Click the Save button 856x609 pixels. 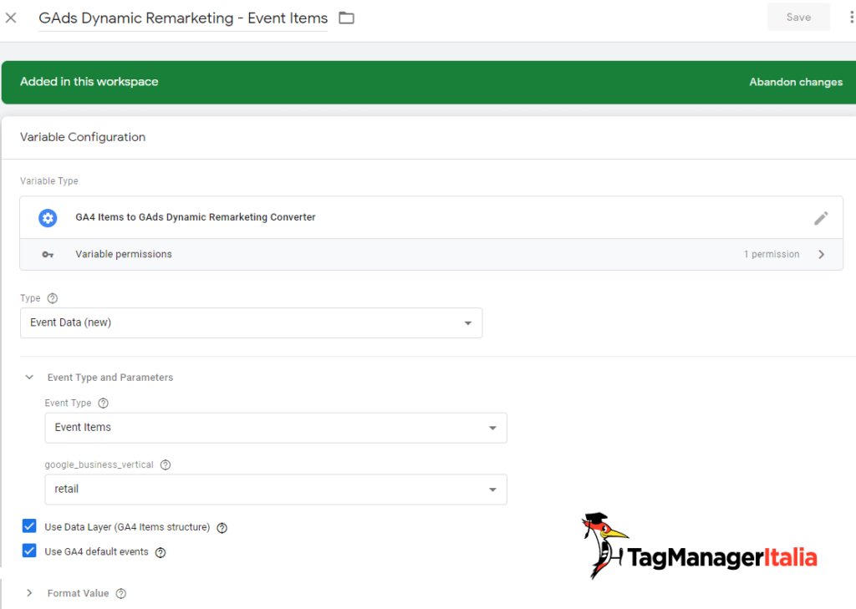pyautogui.click(x=798, y=18)
